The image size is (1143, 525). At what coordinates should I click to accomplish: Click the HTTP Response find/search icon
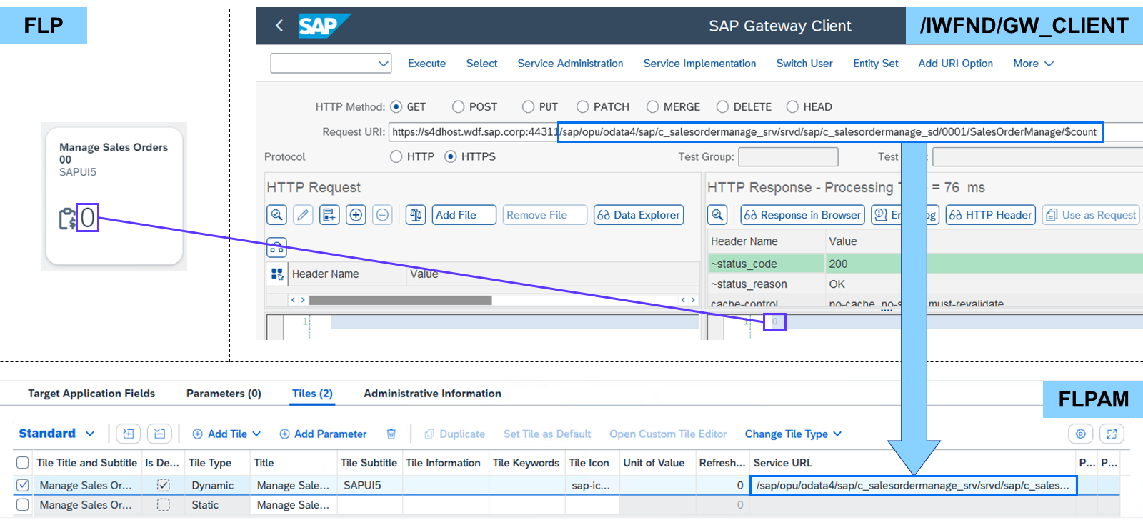[x=718, y=214]
